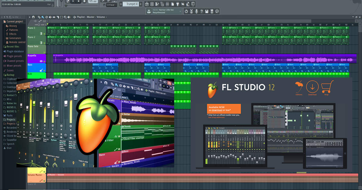362x190 pixels.
Task: Open the help question mark icon
Action: click(x=202, y=11)
